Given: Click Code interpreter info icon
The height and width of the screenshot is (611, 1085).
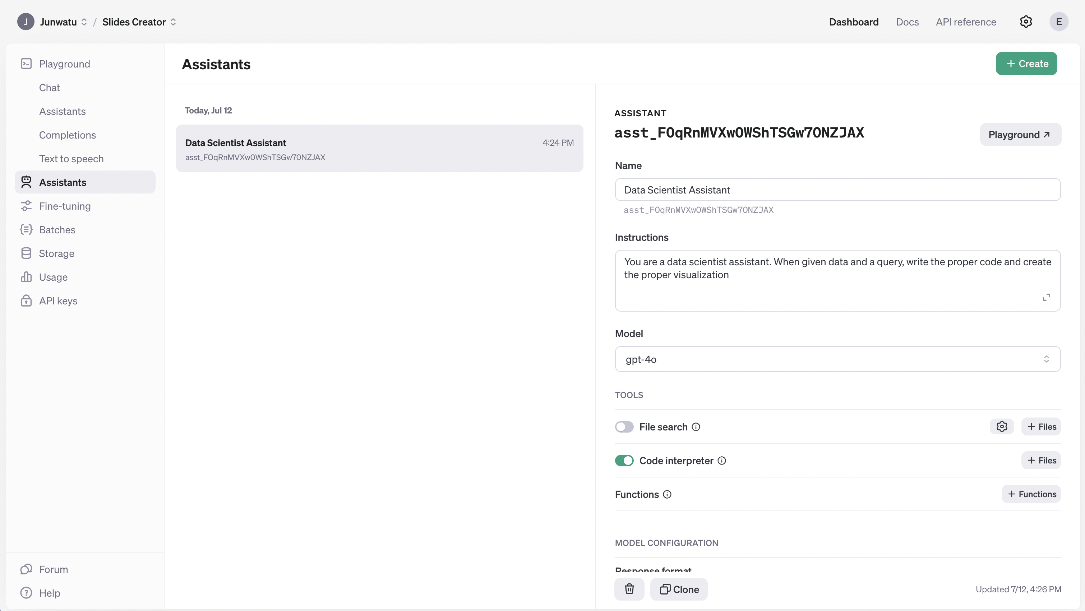Looking at the screenshot, I should pos(721,461).
